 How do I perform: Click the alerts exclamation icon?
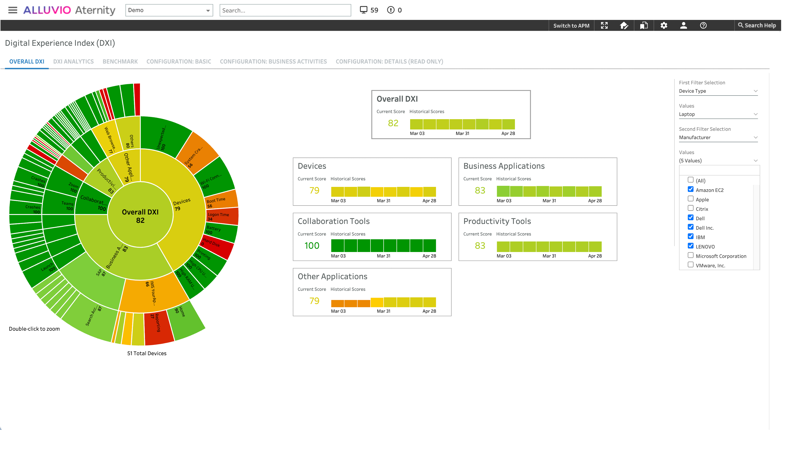coord(390,10)
